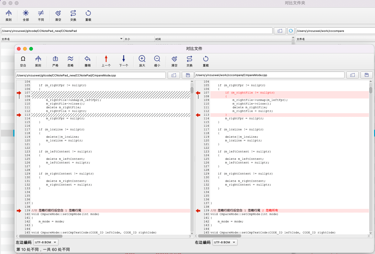Jump to next difference with 下一个
The image size is (375, 254).
pyautogui.click(x=124, y=60)
